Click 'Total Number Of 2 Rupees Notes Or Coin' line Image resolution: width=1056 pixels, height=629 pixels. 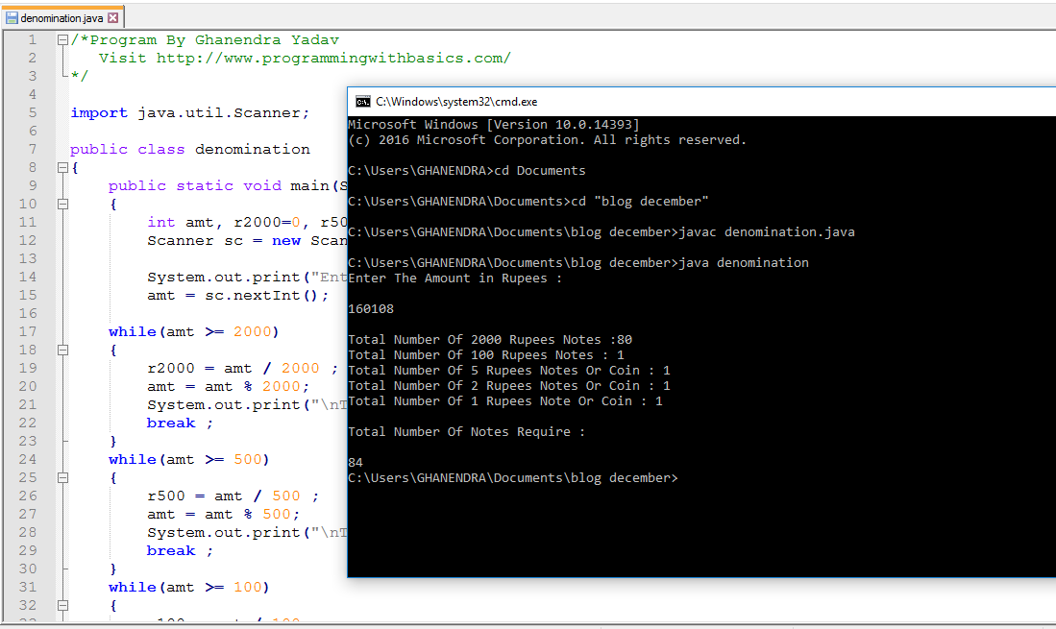click(x=509, y=386)
